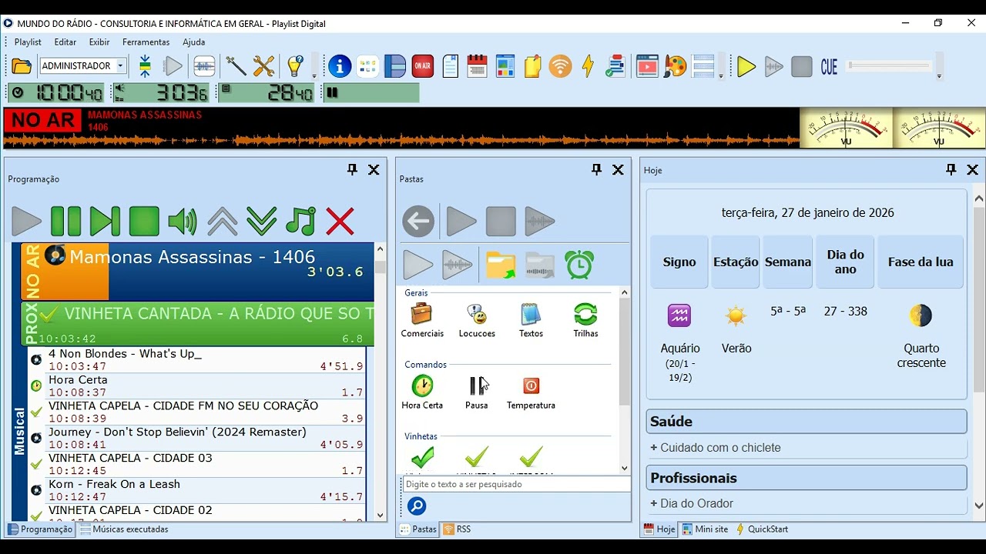Open the blue information icon
Viewport: 986px width, 554px height.
(340, 66)
